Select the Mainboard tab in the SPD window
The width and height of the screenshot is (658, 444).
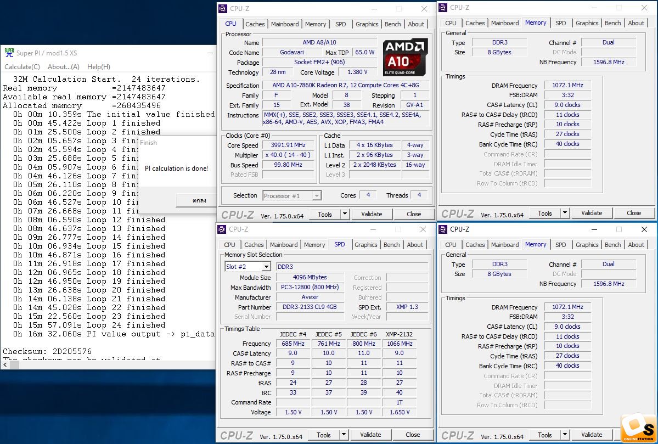[284, 245]
